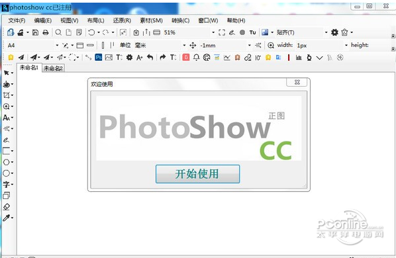Open the 布局(L) menu
This screenshot has height=258, width=396.
coord(96,21)
